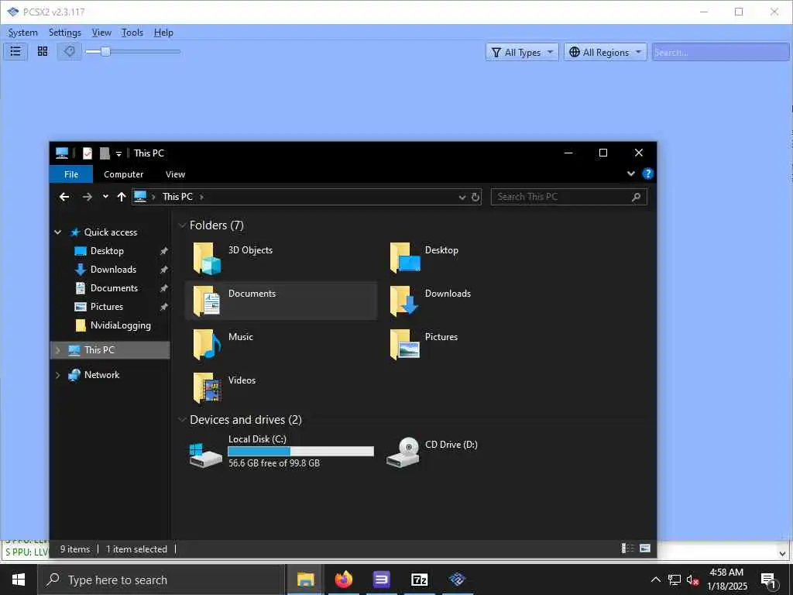The width and height of the screenshot is (793, 595).
Task: Select Documents folder in Folders group
Action: [281, 301]
